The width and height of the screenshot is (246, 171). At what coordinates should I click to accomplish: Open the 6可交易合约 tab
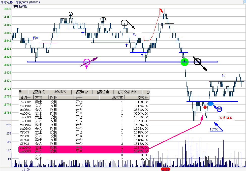(128, 92)
